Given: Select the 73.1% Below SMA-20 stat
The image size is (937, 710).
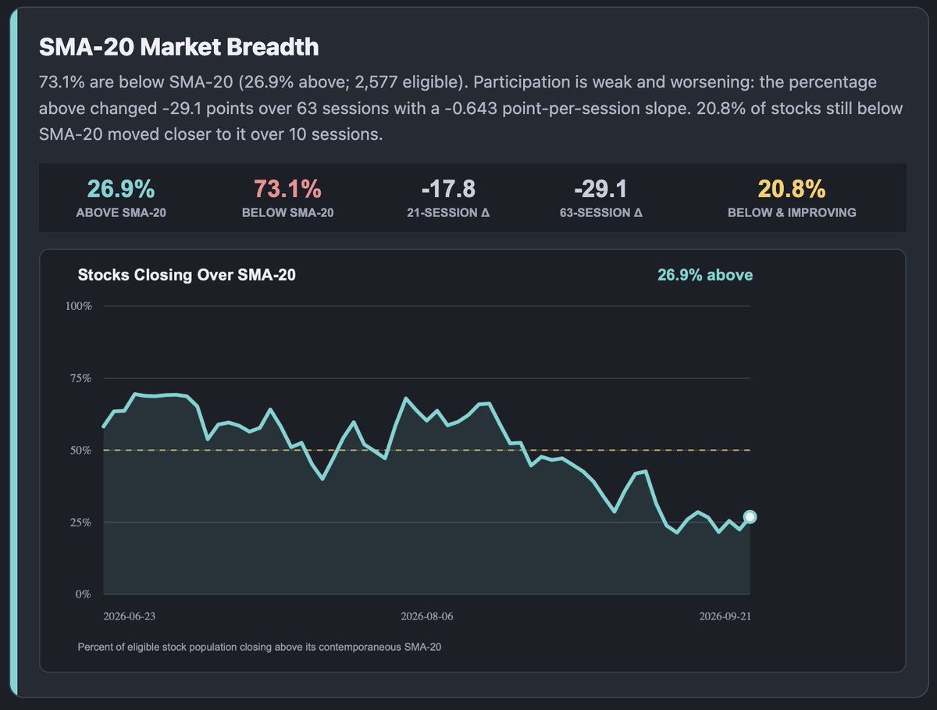Looking at the screenshot, I should (x=287, y=198).
